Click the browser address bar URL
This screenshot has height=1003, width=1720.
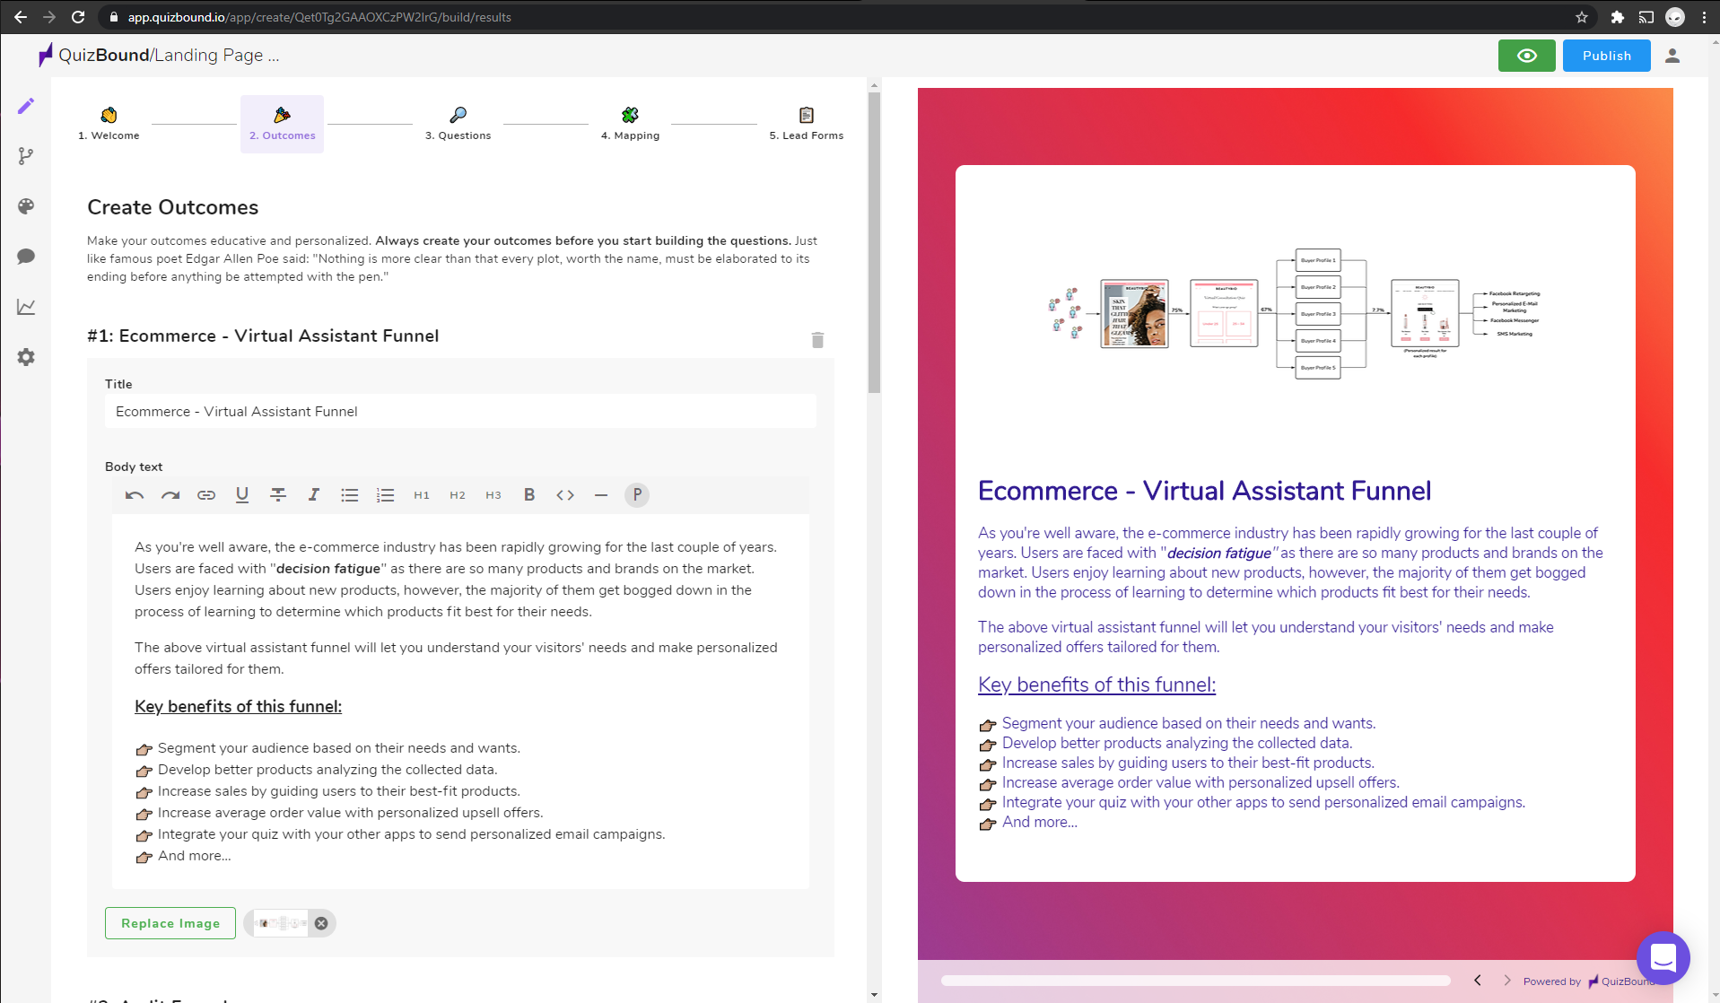point(319,17)
